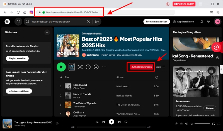The image size is (223, 131).
Task: Focus the Spotify URL address field
Action: pyautogui.click(x=106, y=12)
